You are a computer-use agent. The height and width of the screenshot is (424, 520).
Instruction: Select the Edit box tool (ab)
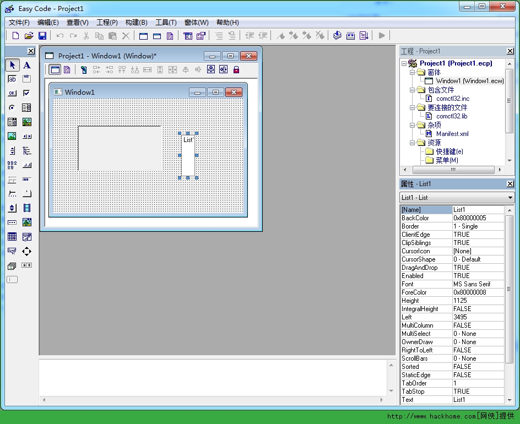[12, 79]
